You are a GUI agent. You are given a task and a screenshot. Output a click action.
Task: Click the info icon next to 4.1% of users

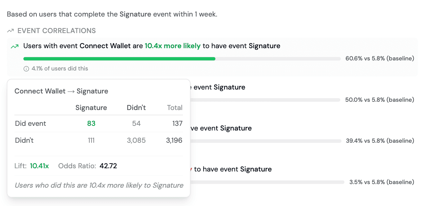[26, 69]
